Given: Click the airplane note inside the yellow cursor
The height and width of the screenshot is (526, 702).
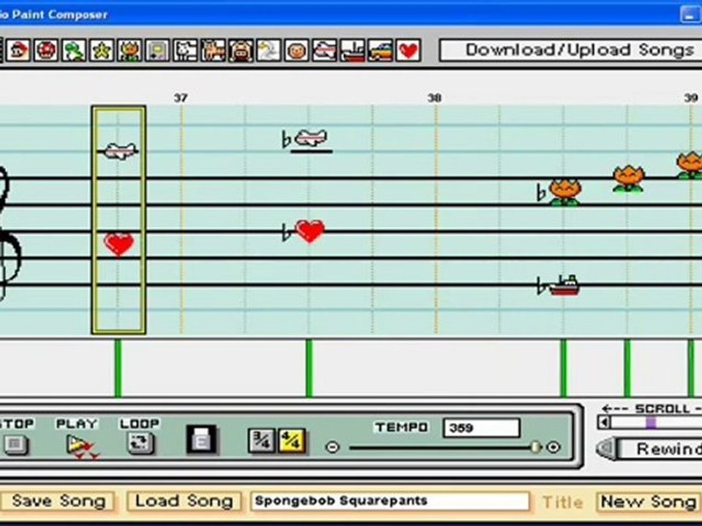Looking at the screenshot, I should click(118, 151).
